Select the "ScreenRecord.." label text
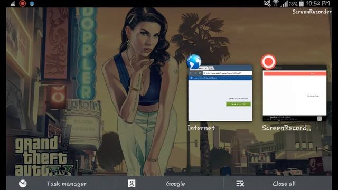 pos(286,128)
